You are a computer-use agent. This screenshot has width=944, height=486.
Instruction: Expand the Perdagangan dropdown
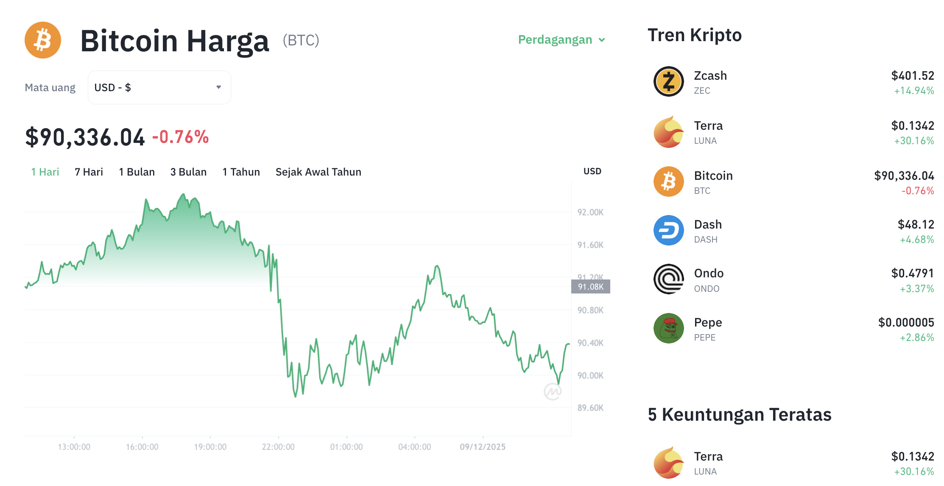pos(562,39)
